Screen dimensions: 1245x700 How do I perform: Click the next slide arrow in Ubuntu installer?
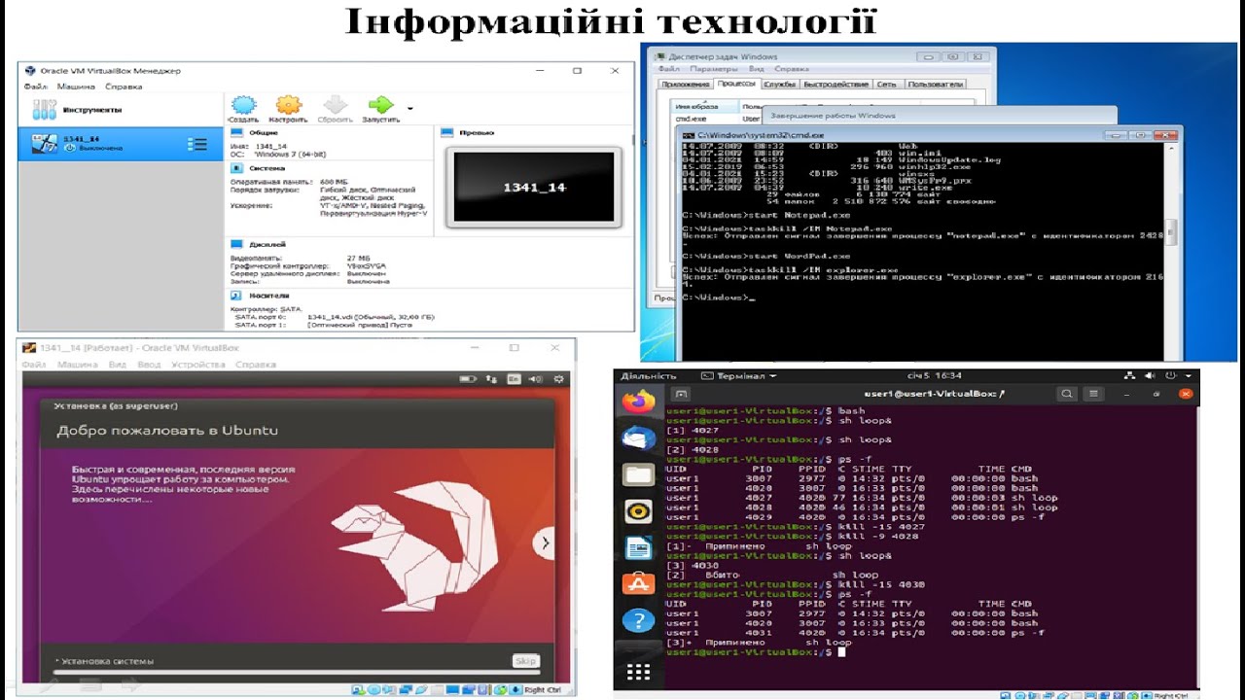(545, 543)
